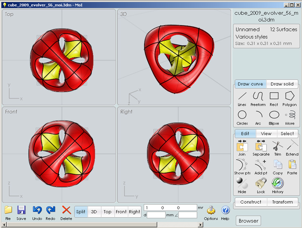Click the Join edit tool

[242, 148]
